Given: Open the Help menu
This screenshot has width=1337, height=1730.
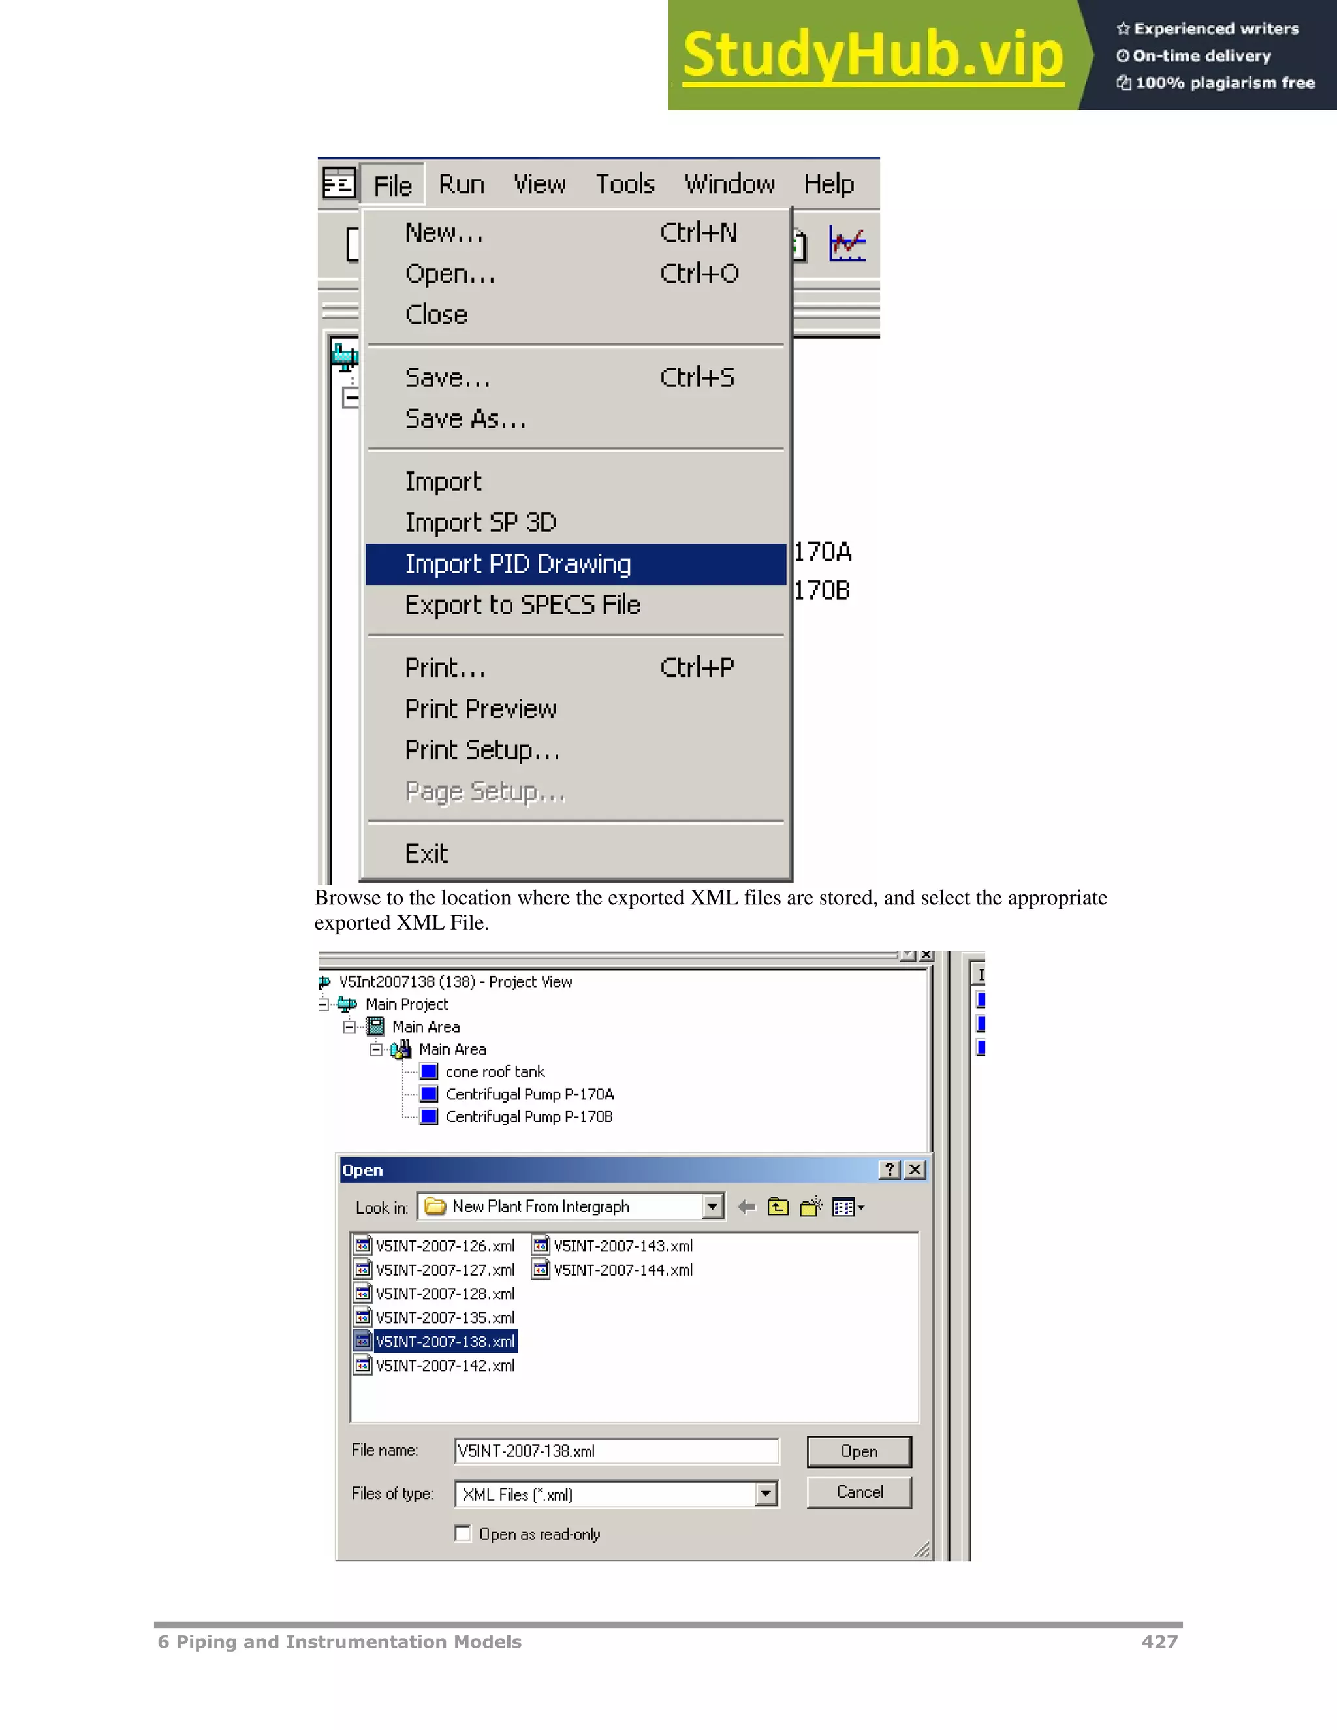Looking at the screenshot, I should pos(828,185).
